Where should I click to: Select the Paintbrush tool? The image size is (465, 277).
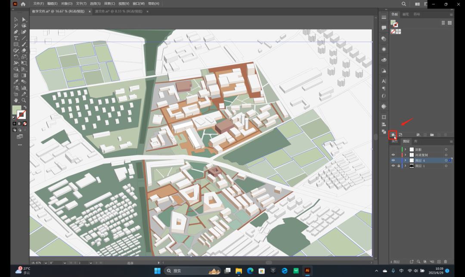pyautogui.click(x=24, y=44)
